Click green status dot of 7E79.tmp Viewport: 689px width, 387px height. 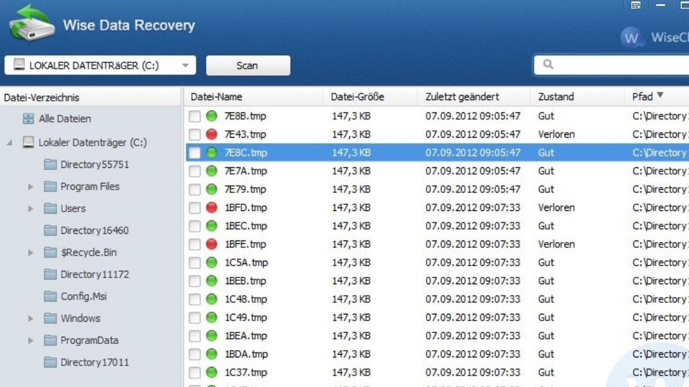click(x=212, y=189)
